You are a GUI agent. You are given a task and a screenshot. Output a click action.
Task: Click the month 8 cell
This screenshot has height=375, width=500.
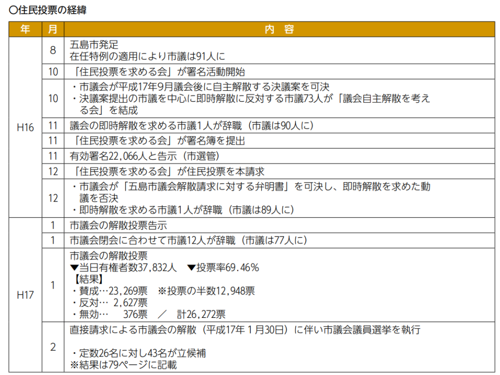[53, 50]
